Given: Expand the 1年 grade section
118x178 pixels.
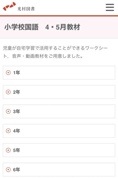Looking at the screenshot, I should coord(59,73).
